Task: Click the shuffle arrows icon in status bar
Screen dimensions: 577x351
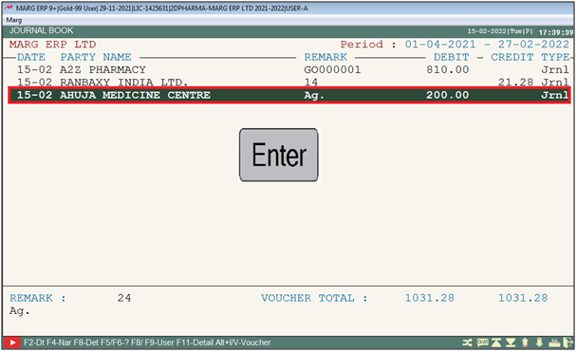Action: 467,342
